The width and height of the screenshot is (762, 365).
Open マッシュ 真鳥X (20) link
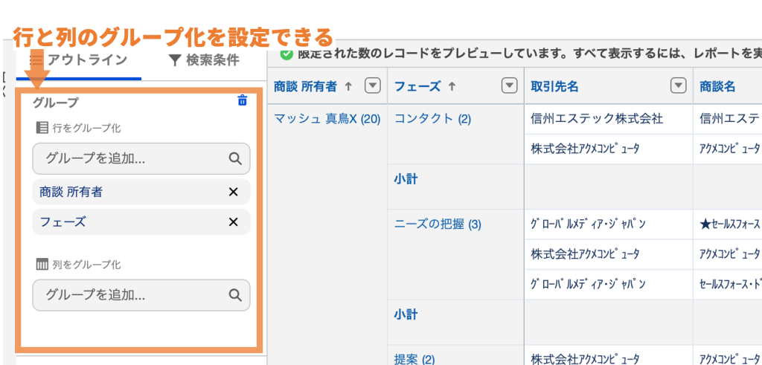tap(327, 118)
